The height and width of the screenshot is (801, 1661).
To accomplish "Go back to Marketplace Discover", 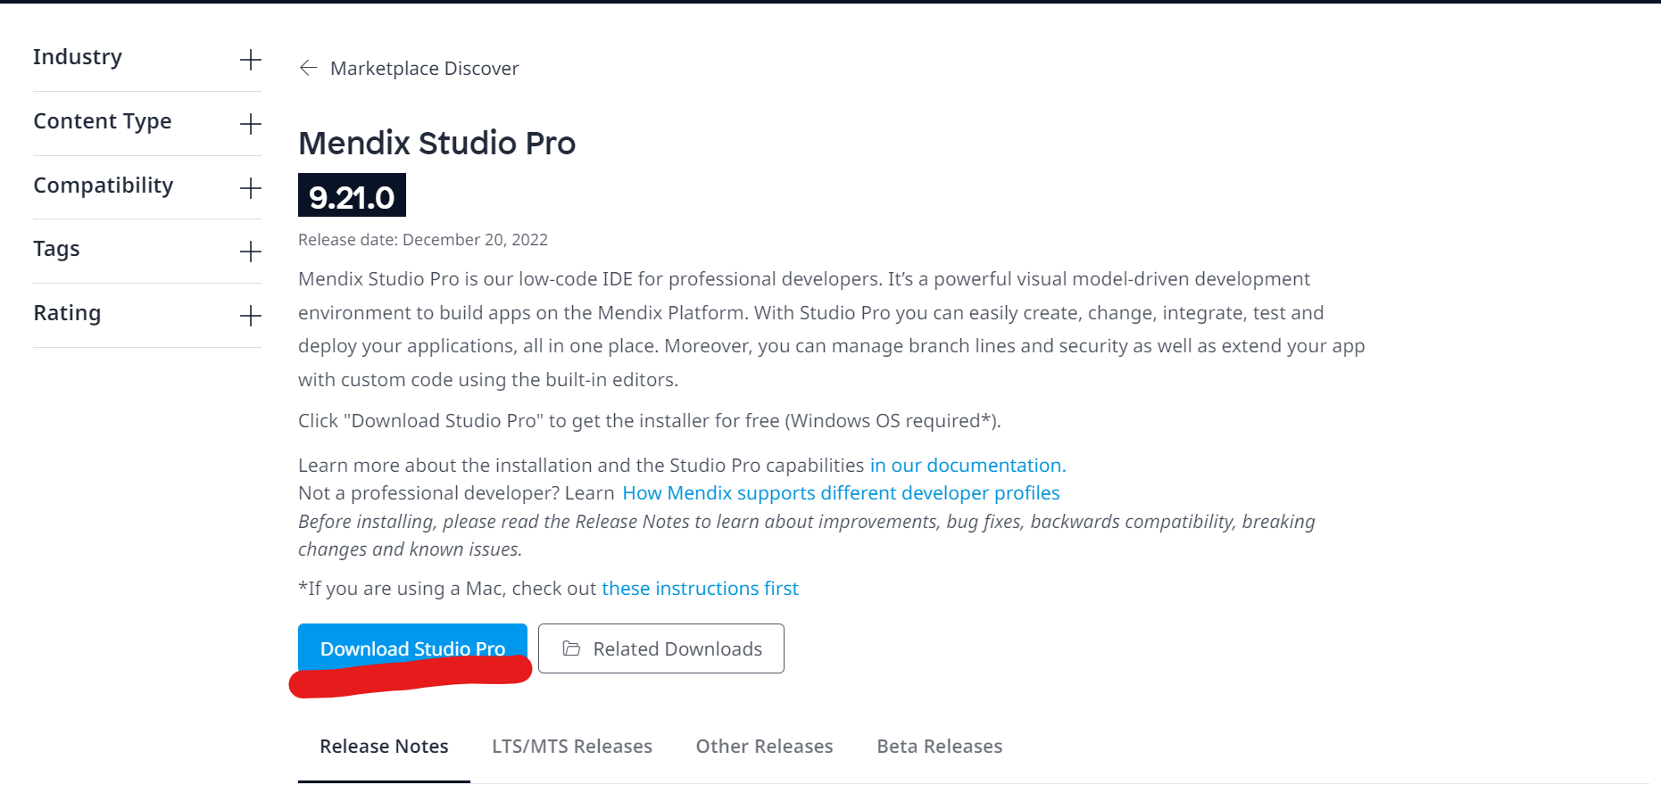I will pyautogui.click(x=424, y=69).
